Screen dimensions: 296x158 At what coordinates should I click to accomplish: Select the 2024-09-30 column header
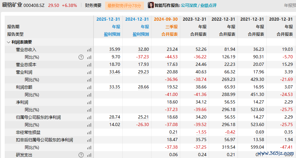[x=166, y=19]
